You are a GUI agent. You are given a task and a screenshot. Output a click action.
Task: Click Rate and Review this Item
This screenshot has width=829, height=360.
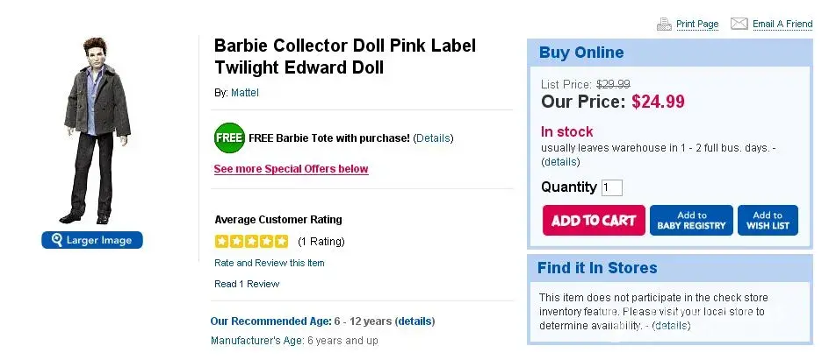tap(270, 263)
